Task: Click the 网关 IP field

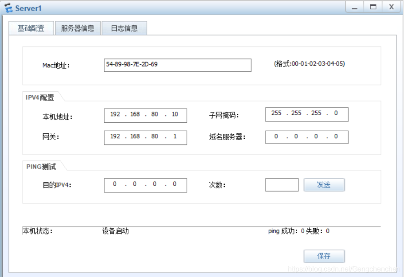Action: tap(145, 137)
